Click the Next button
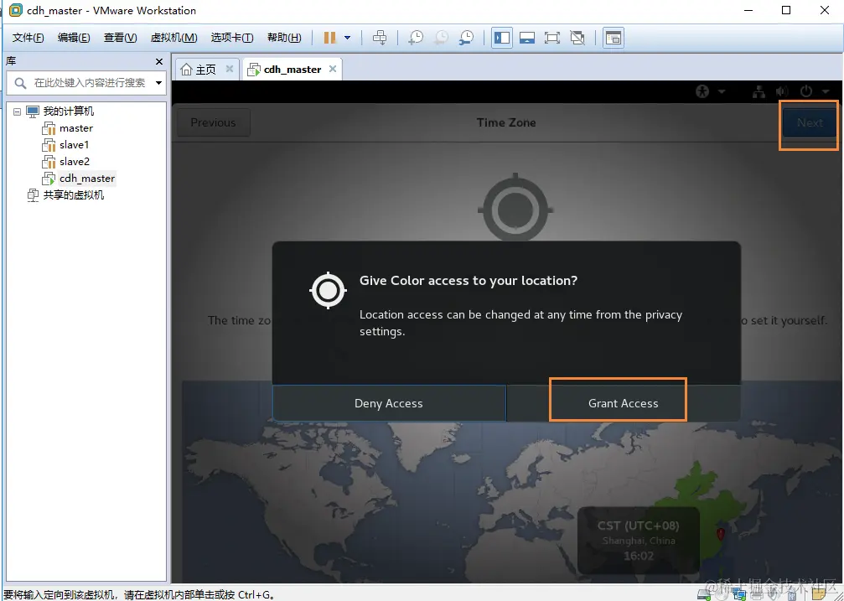 click(x=810, y=122)
